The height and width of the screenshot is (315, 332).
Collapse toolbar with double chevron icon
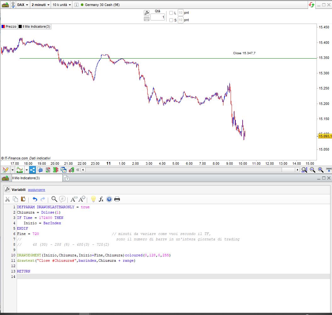pos(78,170)
